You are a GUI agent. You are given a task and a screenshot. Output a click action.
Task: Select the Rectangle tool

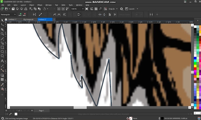[2, 47]
